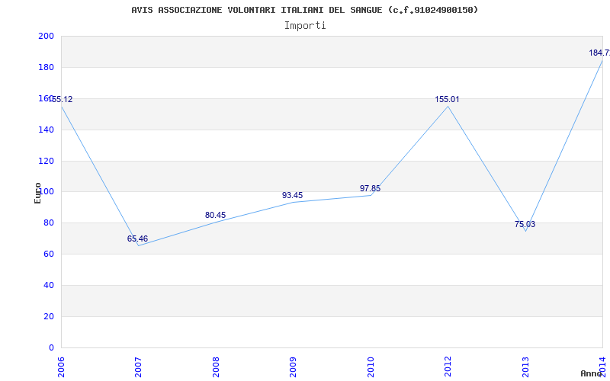Click the 65.46 data point label
610x381 pixels.
(137, 239)
